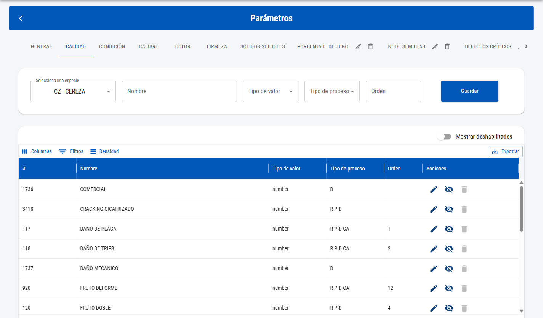
Task: Switch to the GENERAL tab
Action: 41,46
